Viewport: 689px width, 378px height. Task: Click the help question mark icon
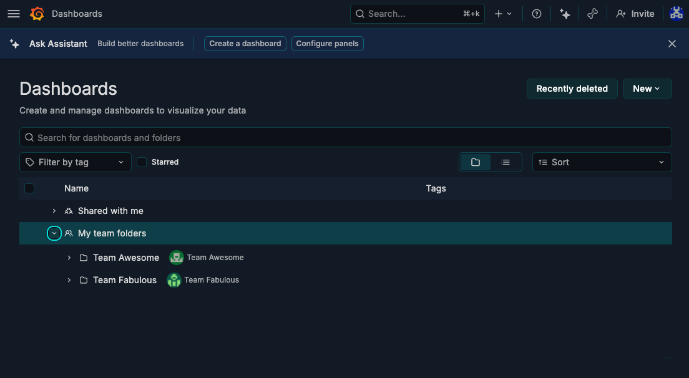[536, 13]
